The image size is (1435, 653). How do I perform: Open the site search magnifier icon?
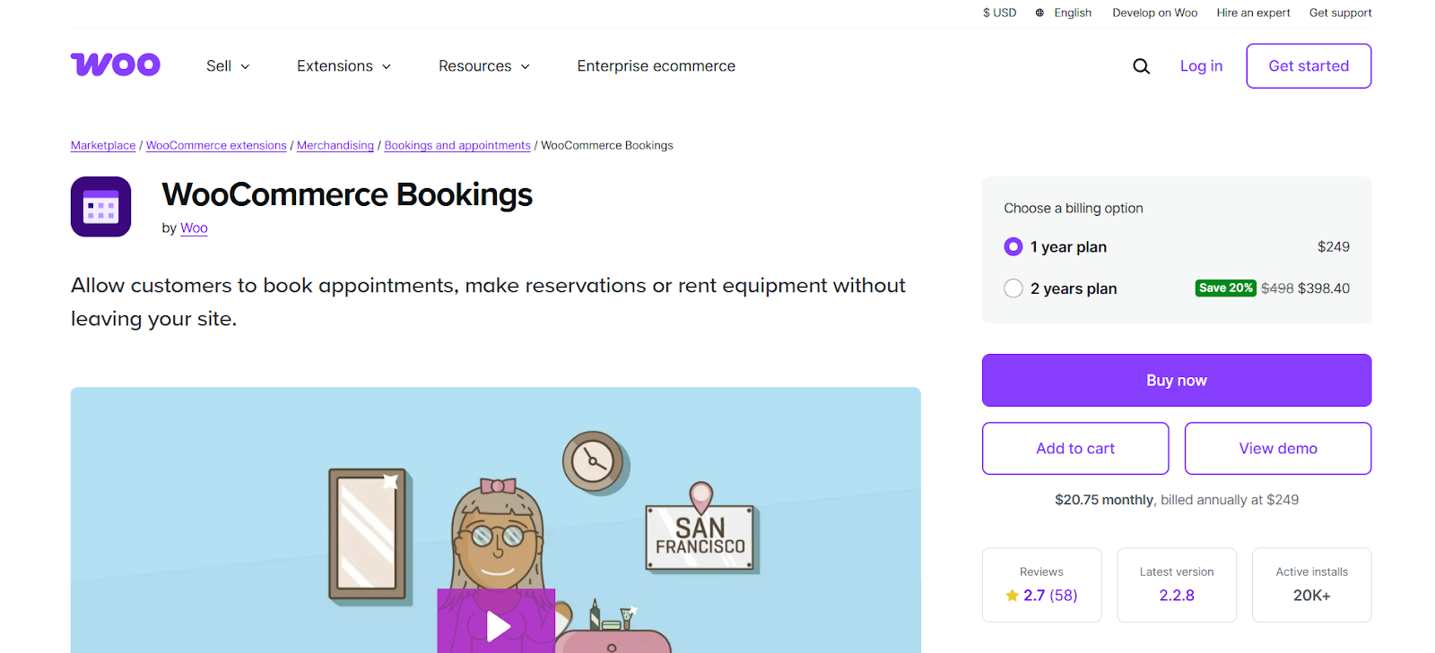pos(1141,66)
